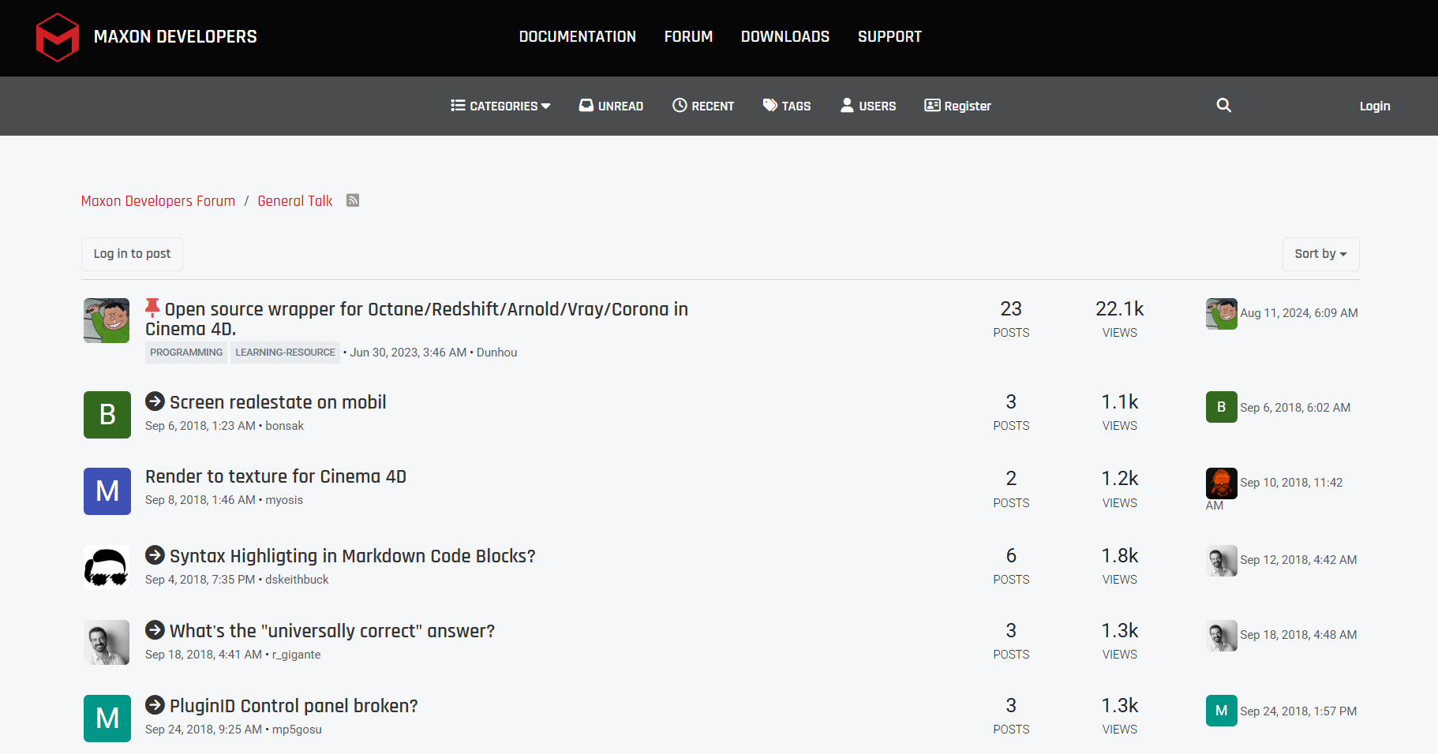Open the Render to texture for Cinema 4D topic
Image resolution: width=1438 pixels, height=754 pixels.
pyautogui.click(x=275, y=476)
